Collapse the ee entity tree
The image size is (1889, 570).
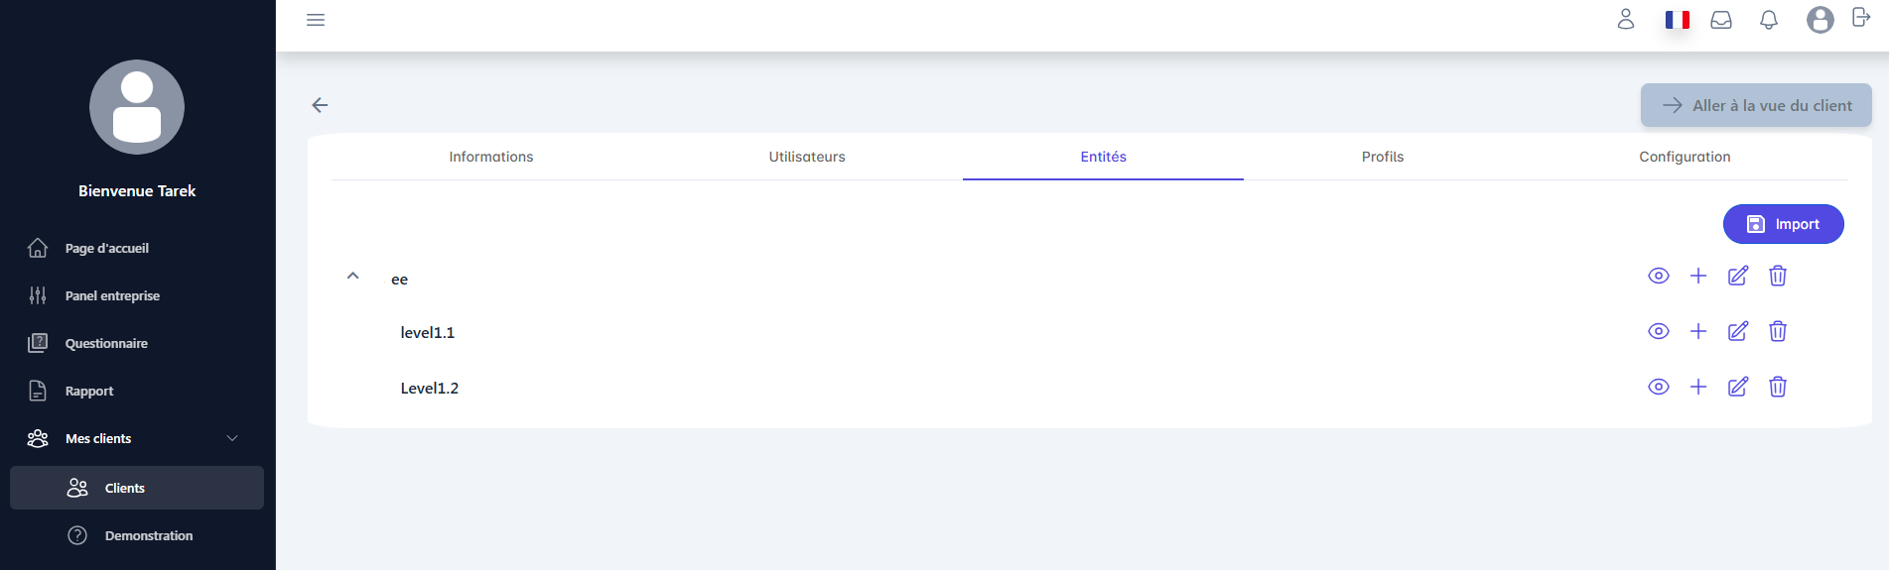pyautogui.click(x=352, y=277)
